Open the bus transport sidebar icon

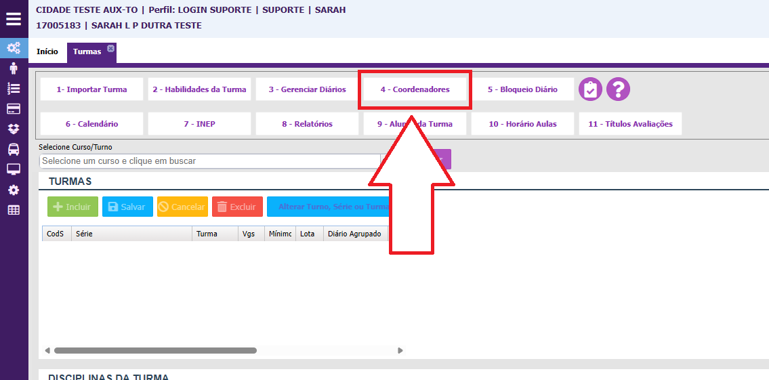pyautogui.click(x=14, y=149)
